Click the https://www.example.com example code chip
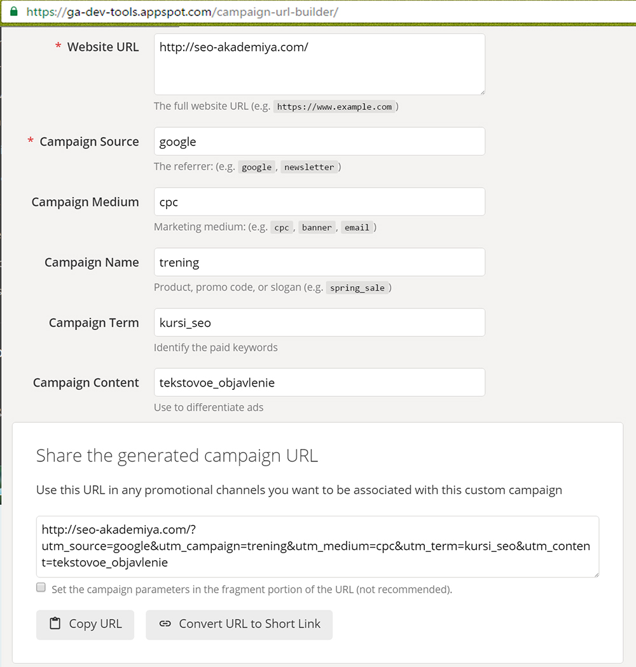Image resolution: width=636 pixels, height=667 pixels. pyautogui.click(x=335, y=107)
